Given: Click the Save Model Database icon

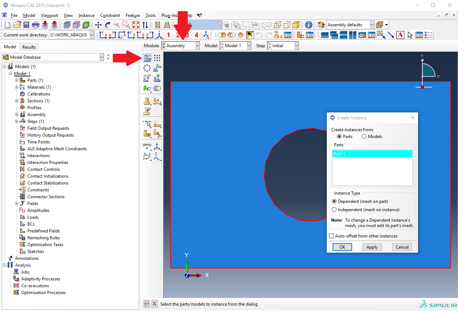Looking at the screenshot, I should click(x=26, y=25).
